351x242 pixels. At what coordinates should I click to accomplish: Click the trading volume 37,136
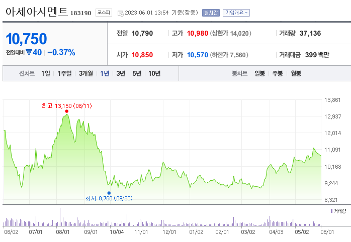tap(310, 33)
